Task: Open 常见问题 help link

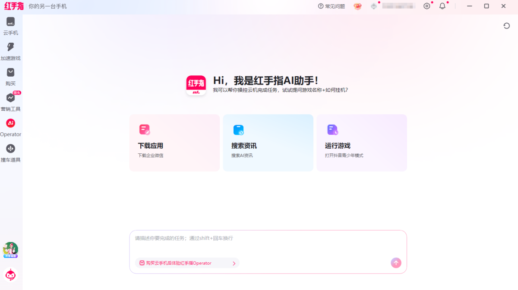Action: coord(332,6)
